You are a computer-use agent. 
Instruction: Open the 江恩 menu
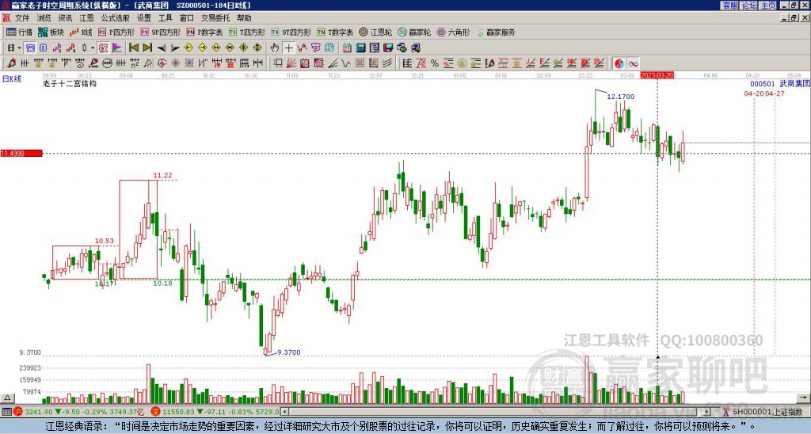(x=87, y=18)
